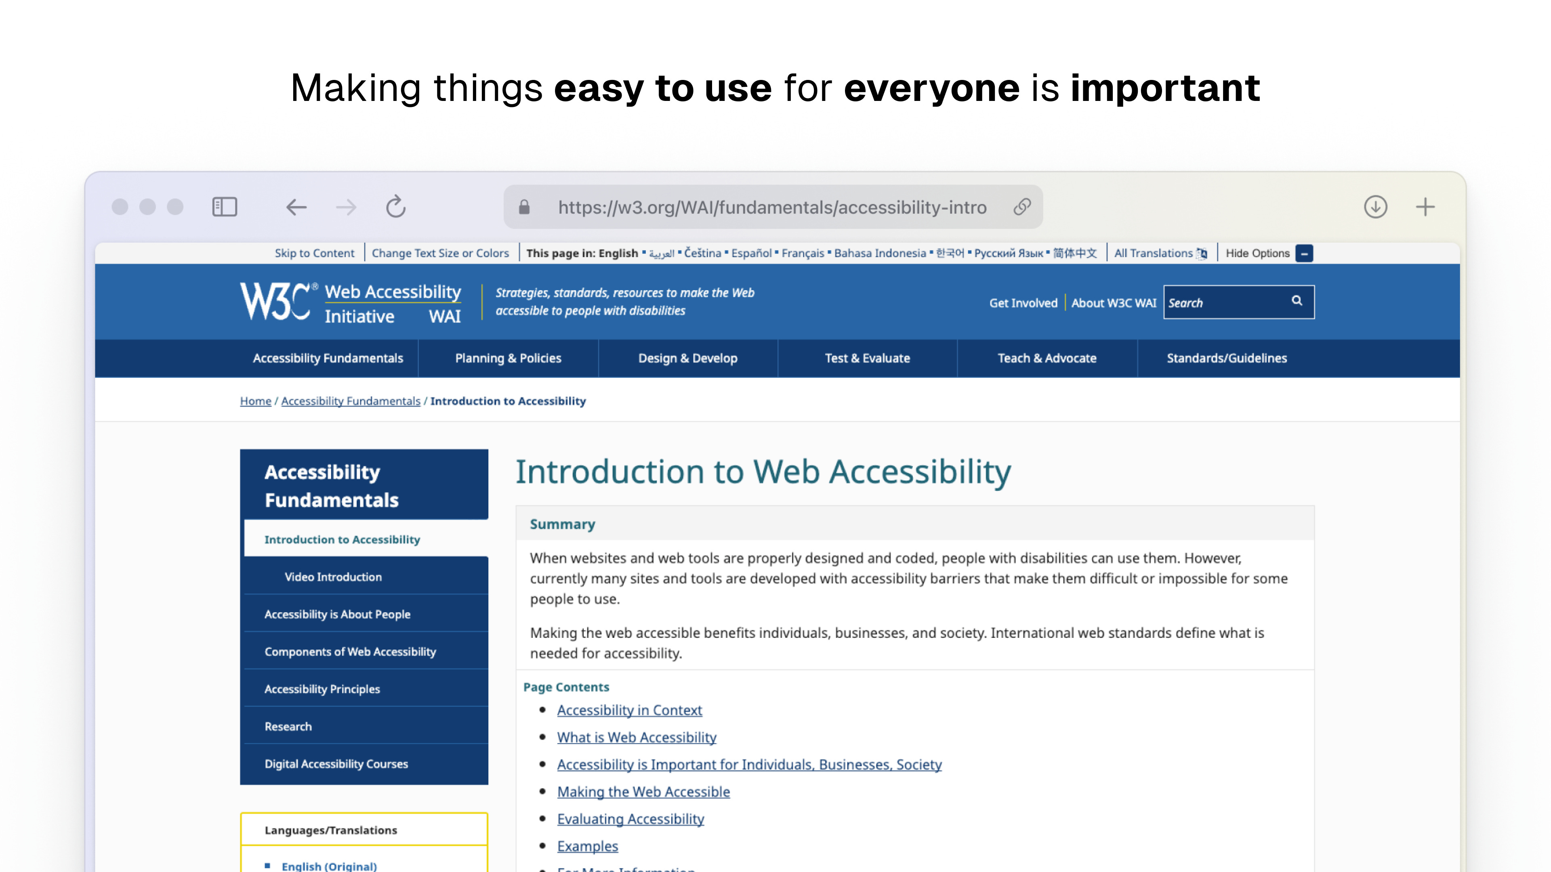The width and height of the screenshot is (1551, 872).
Task: Click the Languages/Translations heading
Action: [330, 830]
